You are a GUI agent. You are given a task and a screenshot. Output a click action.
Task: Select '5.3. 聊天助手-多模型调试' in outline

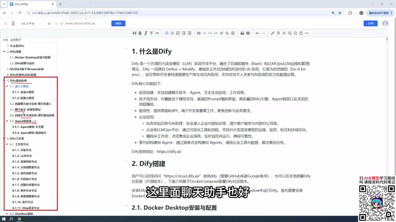point(25,110)
